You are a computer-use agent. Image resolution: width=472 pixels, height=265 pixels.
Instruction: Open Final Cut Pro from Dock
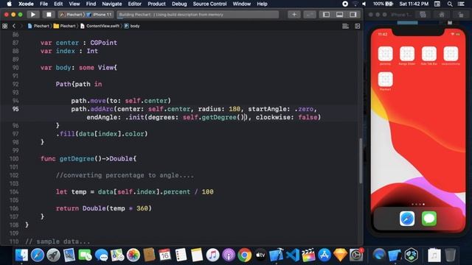(x=308, y=255)
